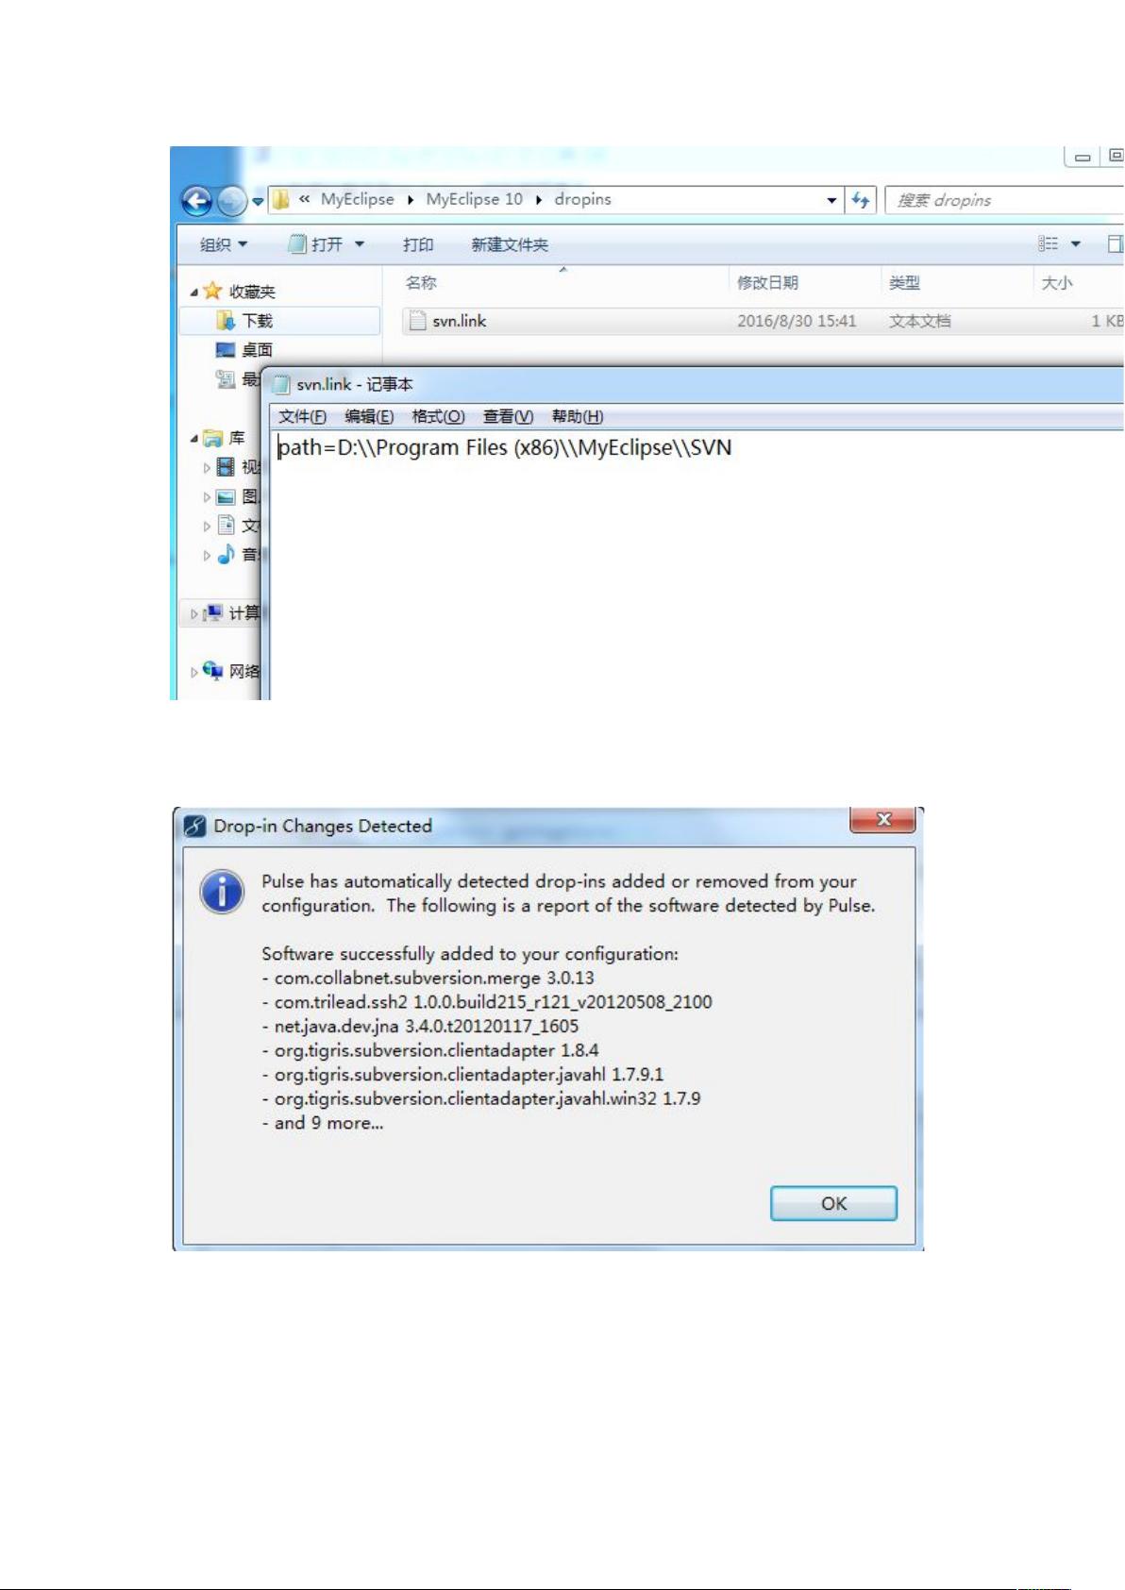Click the 2016/8/30 15:41 date cell
This screenshot has width=1125, height=1590.
point(797,321)
